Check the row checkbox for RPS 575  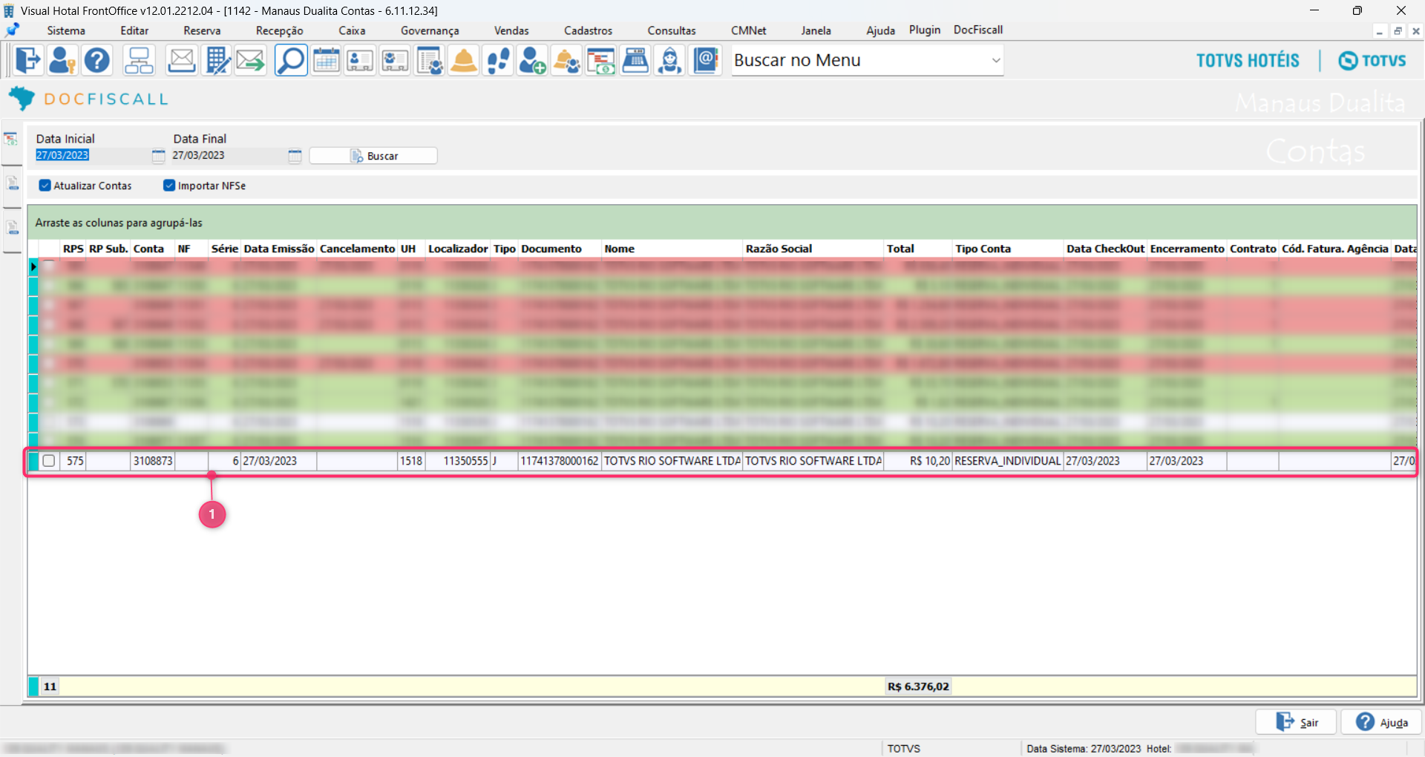[x=49, y=461]
